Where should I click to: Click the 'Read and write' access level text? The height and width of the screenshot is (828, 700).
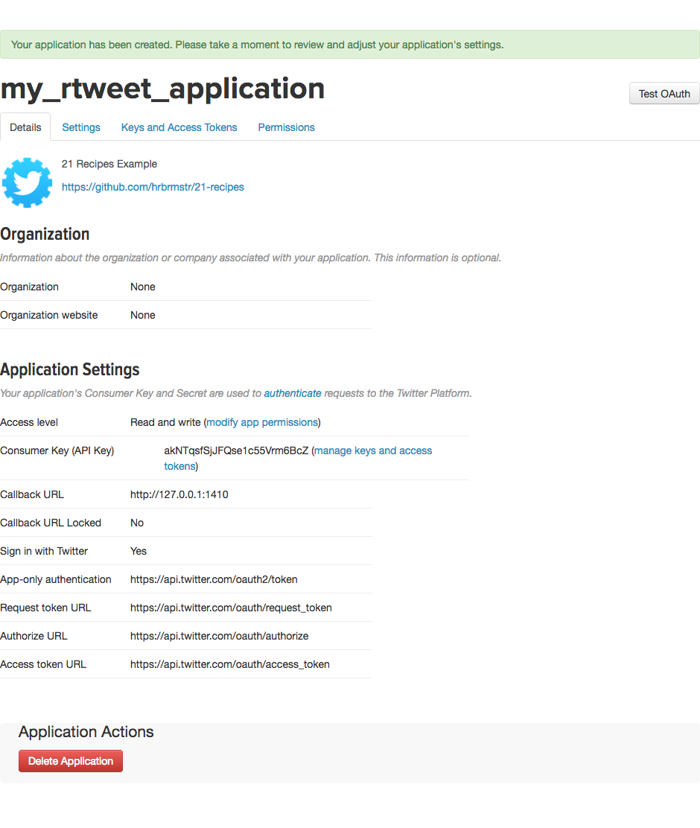click(x=165, y=422)
